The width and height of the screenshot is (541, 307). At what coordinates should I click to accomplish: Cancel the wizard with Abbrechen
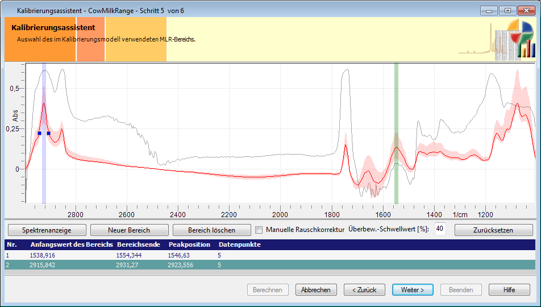[316, 290]
